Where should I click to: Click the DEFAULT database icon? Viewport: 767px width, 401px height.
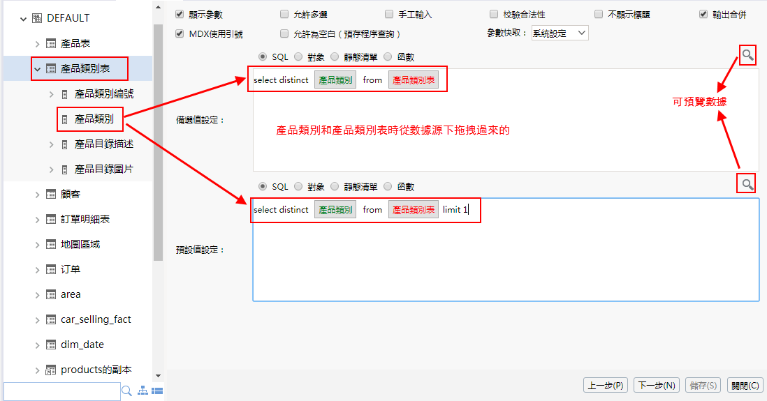pos(36,18)
